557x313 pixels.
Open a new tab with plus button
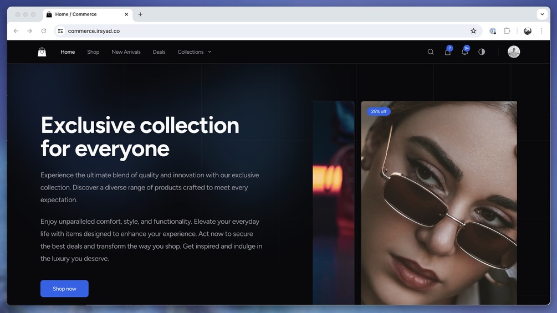pos(140,14)
